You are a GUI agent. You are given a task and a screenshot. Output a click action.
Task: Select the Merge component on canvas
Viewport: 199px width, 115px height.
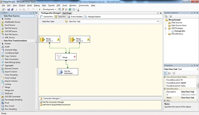click(66, 57)
